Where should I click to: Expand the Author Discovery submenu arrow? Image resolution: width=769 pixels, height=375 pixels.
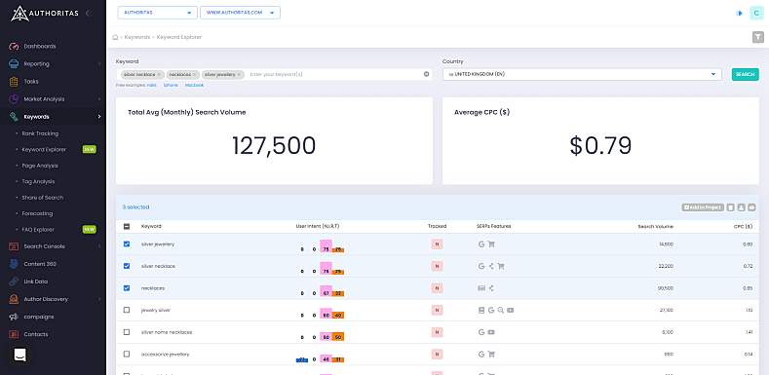[99, 299]
